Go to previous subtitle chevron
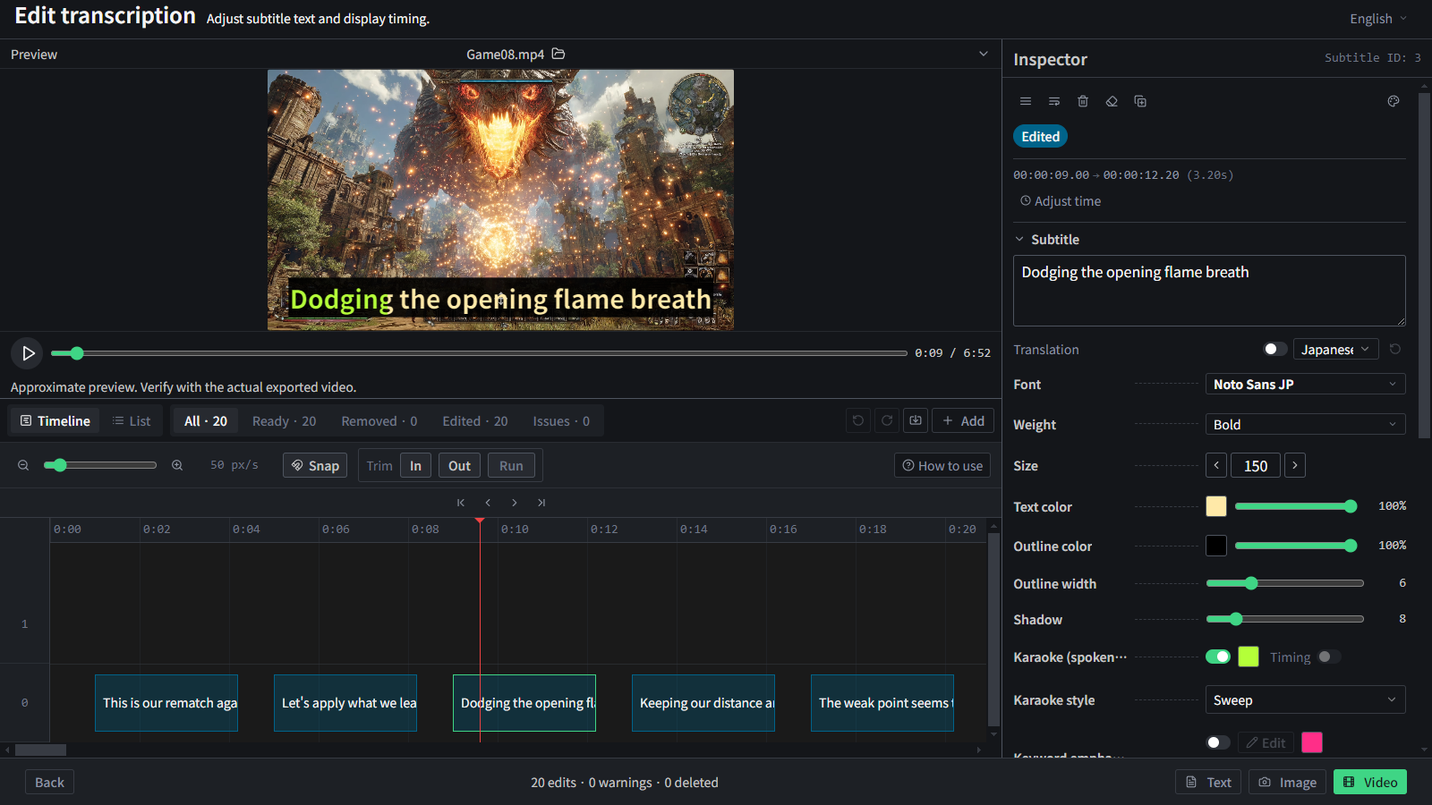This screenshot has width=1432, height=805. click(x=488, y=503)
